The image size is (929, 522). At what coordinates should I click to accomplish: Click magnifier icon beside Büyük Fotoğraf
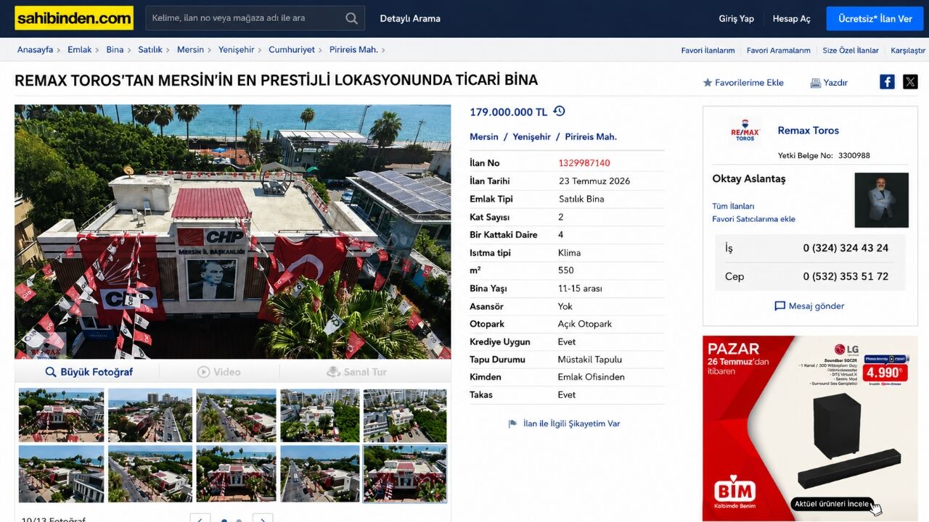pos(51,372)
